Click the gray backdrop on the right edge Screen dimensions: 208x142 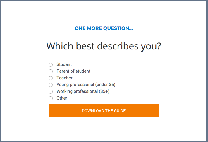pyautogui.click(x=207, y=71)
